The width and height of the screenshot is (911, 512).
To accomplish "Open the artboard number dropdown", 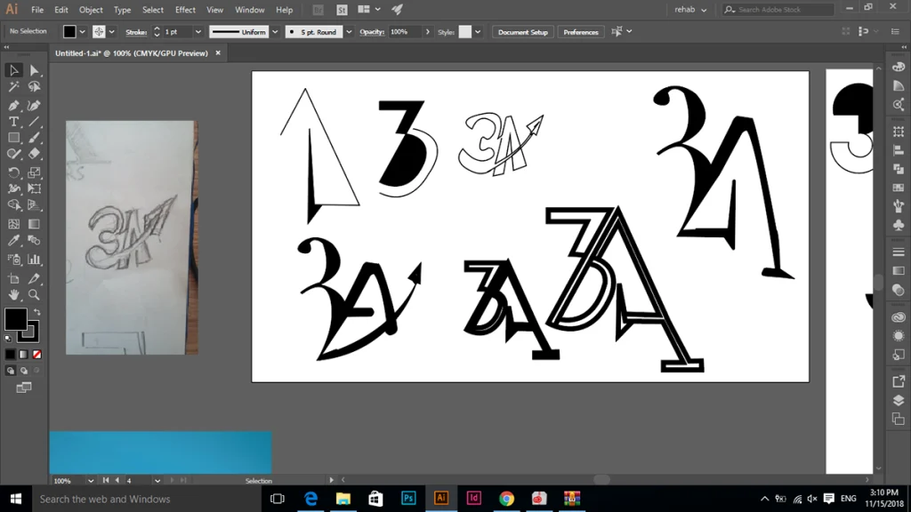I will click(x=157, y=481).
